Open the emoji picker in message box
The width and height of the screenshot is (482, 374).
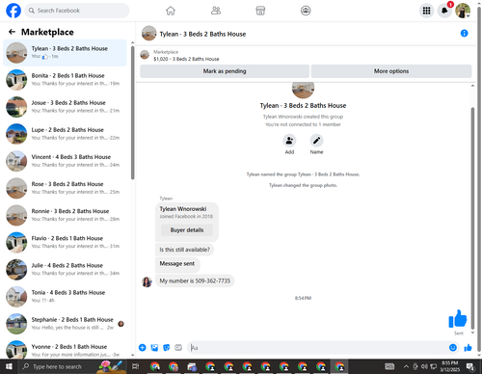(x=453, y=347)
